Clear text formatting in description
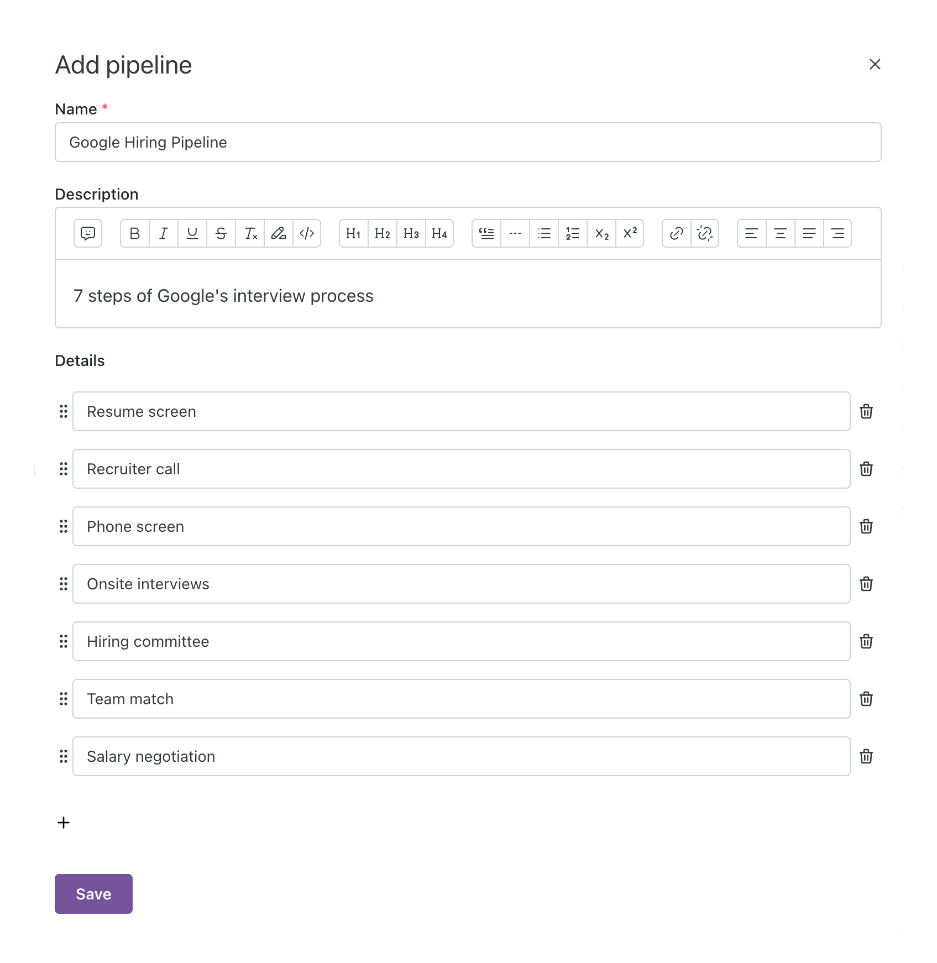937x963 pixels. coord(250,233)
